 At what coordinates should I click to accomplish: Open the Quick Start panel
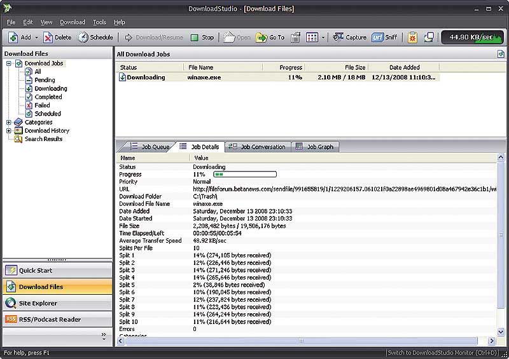tap(57, 270)
